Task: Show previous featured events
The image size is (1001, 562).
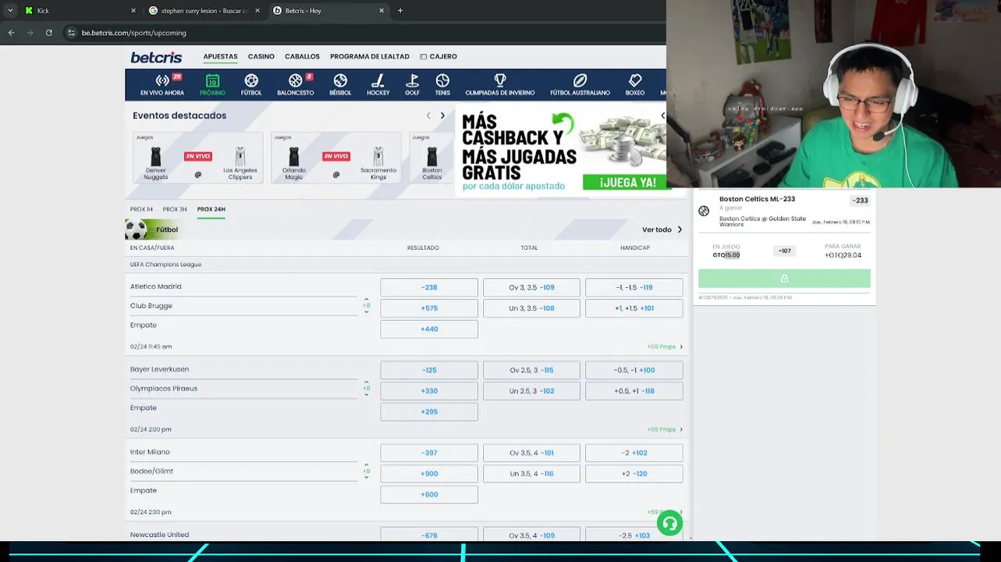Action: [428, 116]
